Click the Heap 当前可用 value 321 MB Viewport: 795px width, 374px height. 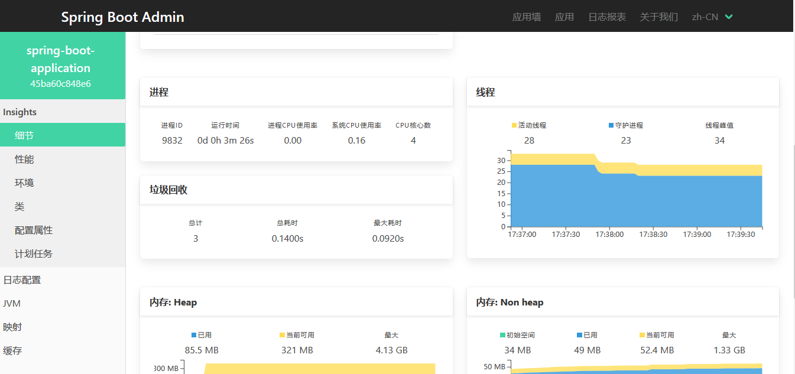pyautogui.click(x=297, y=350)
